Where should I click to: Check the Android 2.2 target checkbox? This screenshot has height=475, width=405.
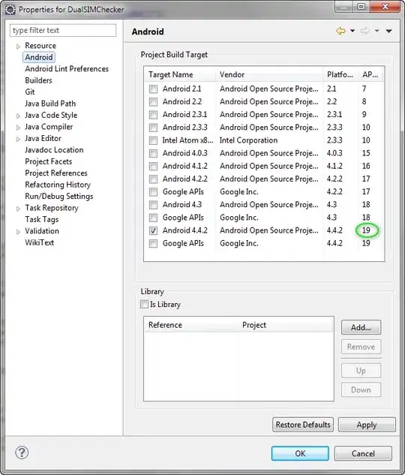pos(153,102)
